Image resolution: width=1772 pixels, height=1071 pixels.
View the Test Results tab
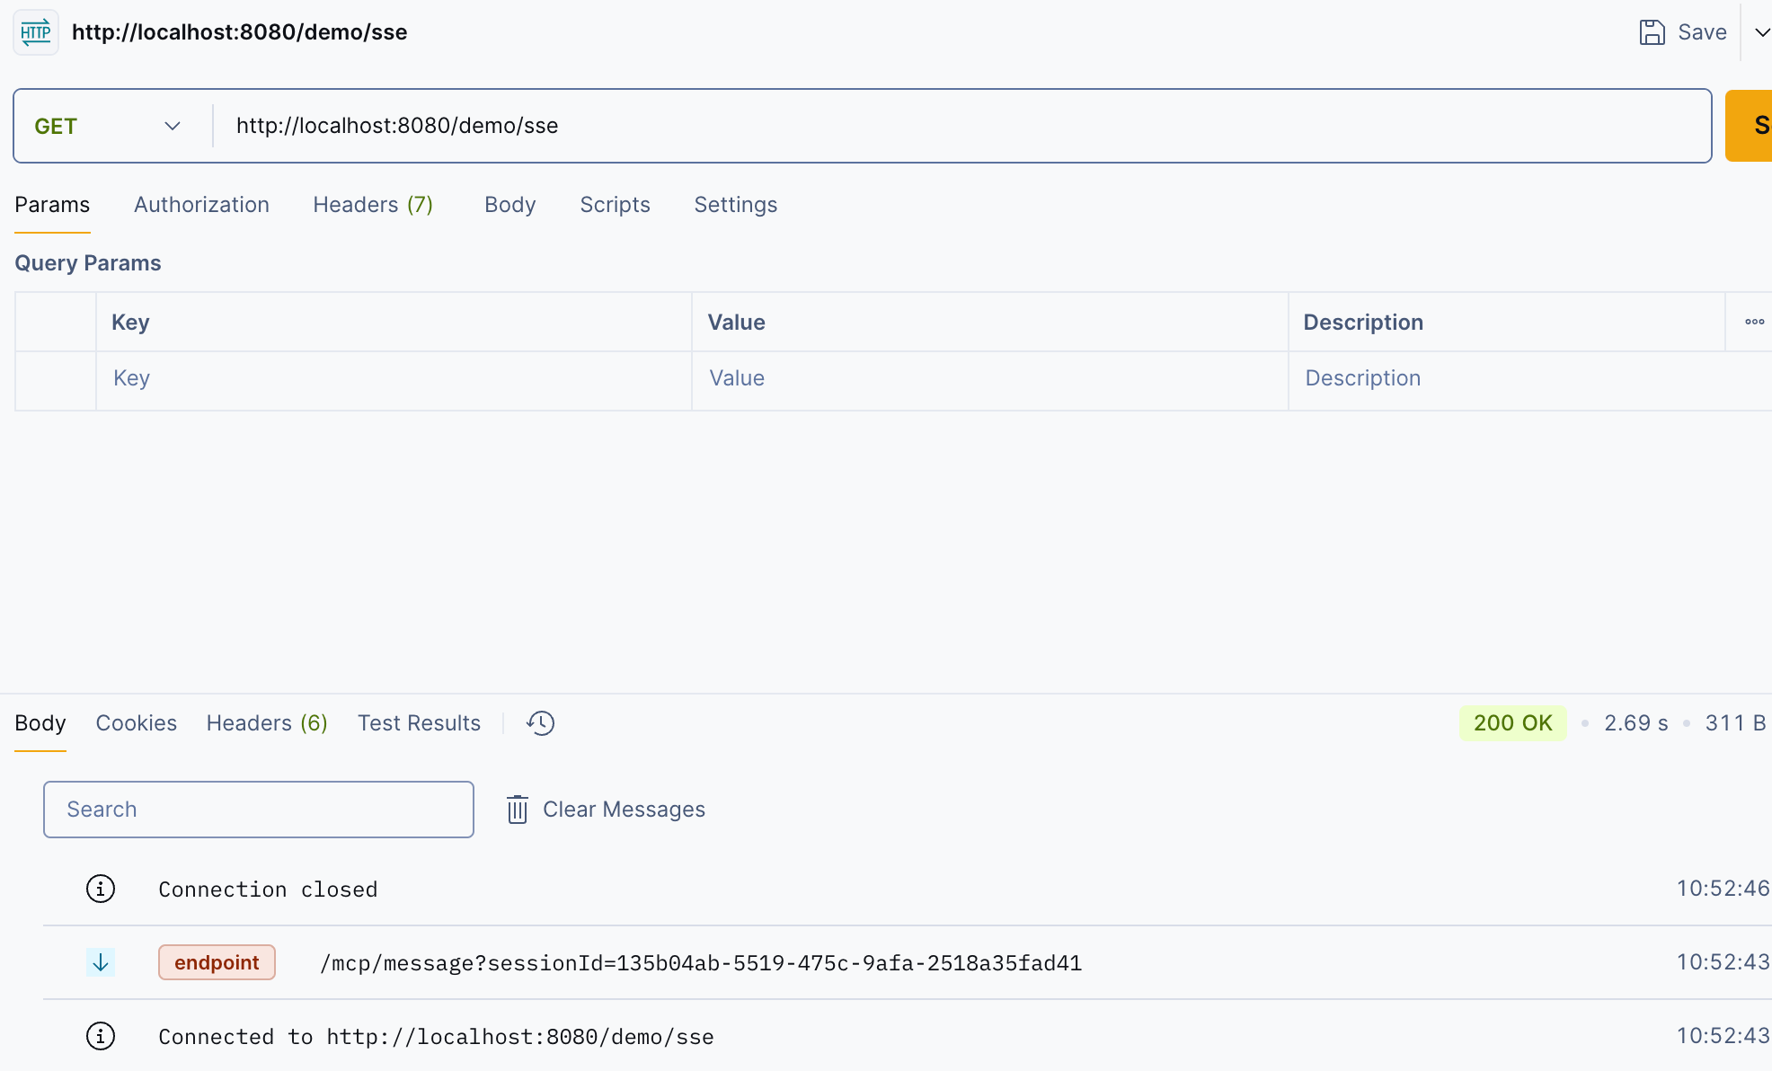[x=419, y=722]
